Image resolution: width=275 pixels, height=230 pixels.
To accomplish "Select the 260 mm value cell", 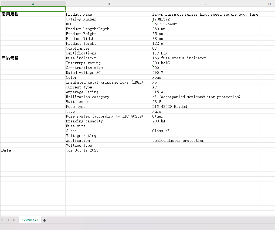I will point(206,29).
